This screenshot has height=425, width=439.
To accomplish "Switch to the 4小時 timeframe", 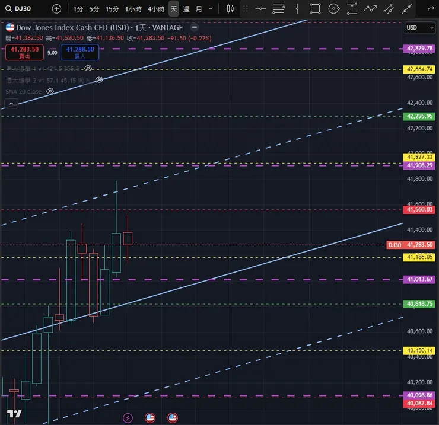I will click(x=156, y=9).
